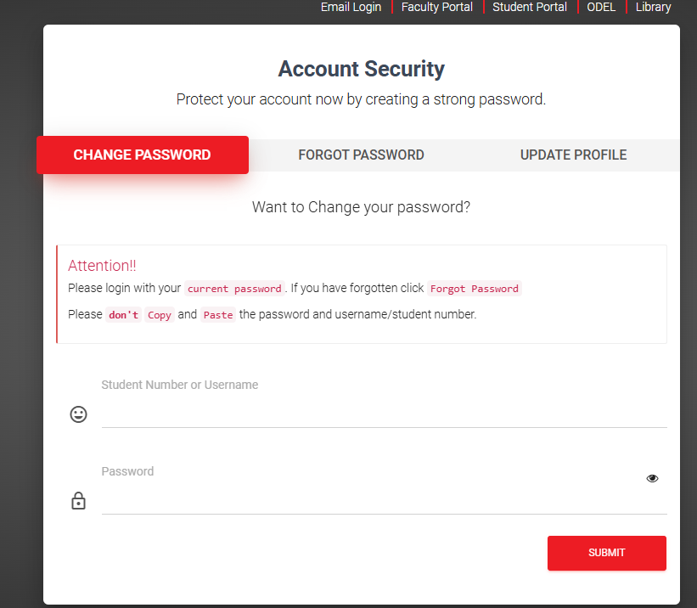
Task: Click the 'Paste' highlighted word
Action: pos(218,315)
